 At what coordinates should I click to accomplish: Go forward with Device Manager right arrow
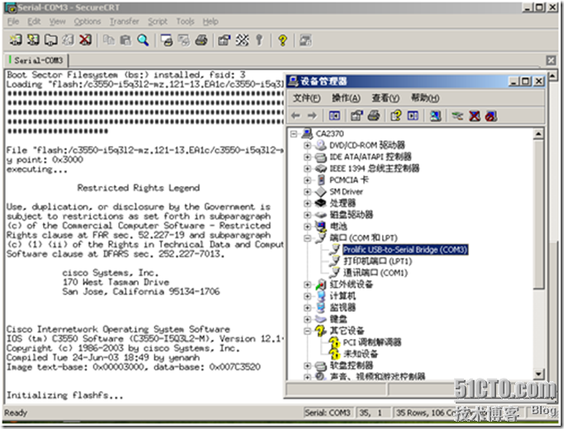[x=313, y=116]
